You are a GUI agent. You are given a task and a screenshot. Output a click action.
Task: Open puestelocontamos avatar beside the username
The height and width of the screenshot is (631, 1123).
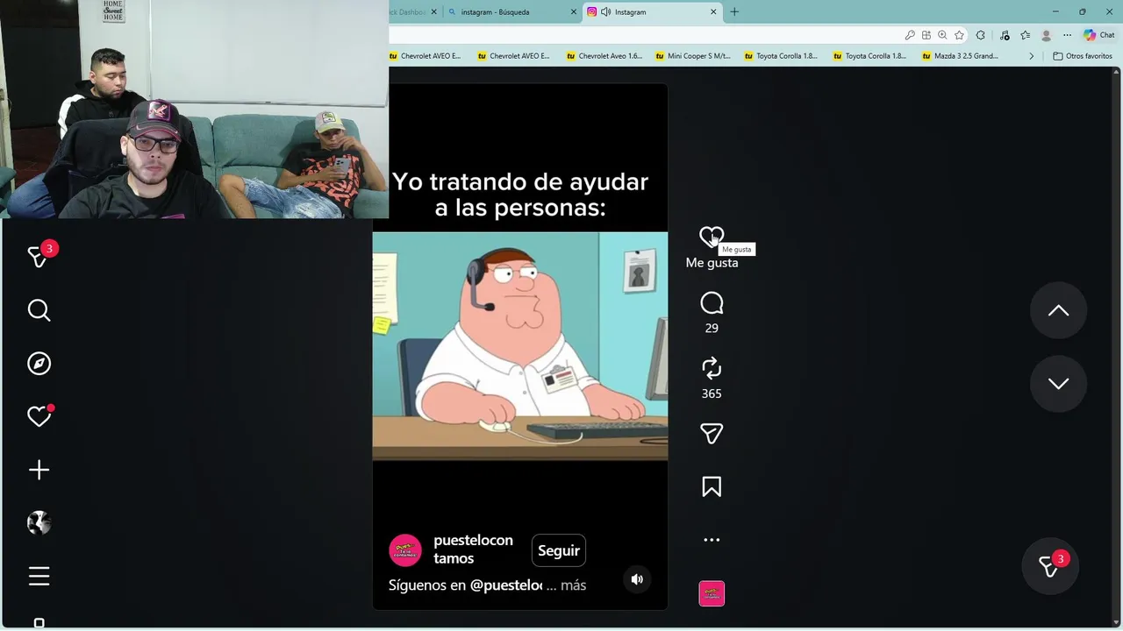pos(405,550)
